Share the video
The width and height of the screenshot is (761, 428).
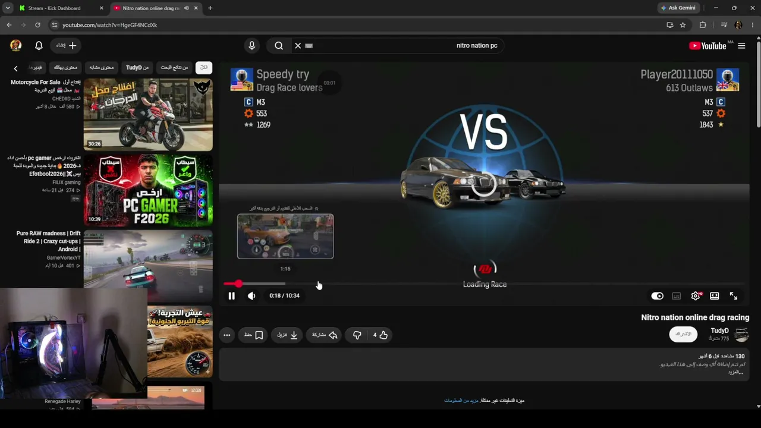coord(325,335)
